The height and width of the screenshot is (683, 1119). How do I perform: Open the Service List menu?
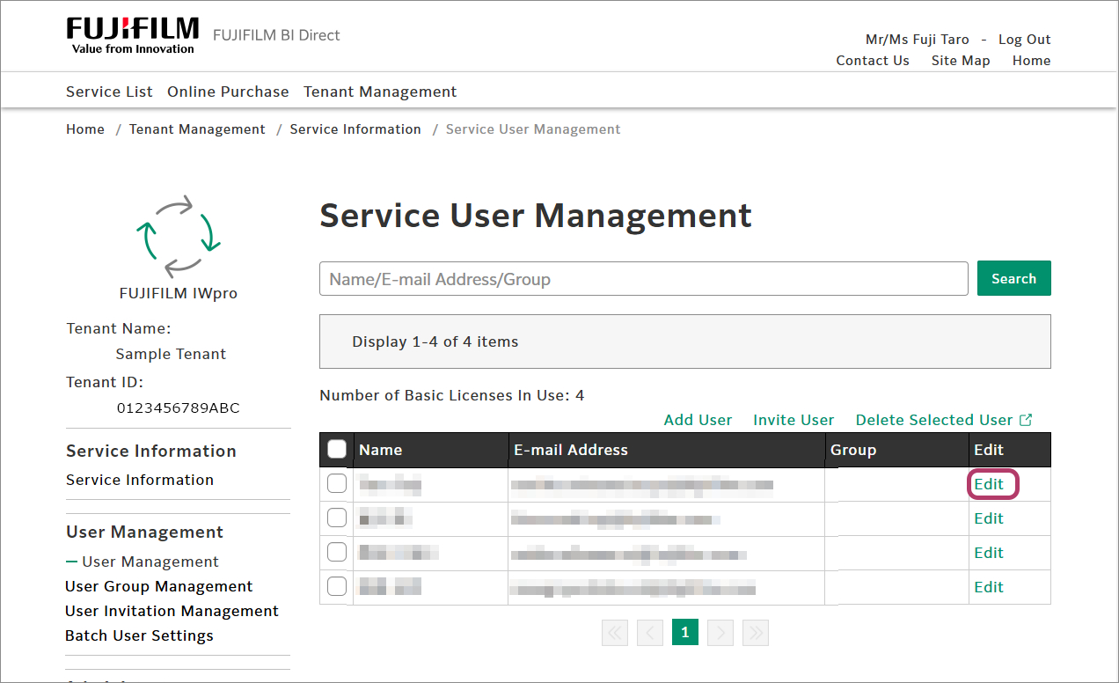[109, 92]
